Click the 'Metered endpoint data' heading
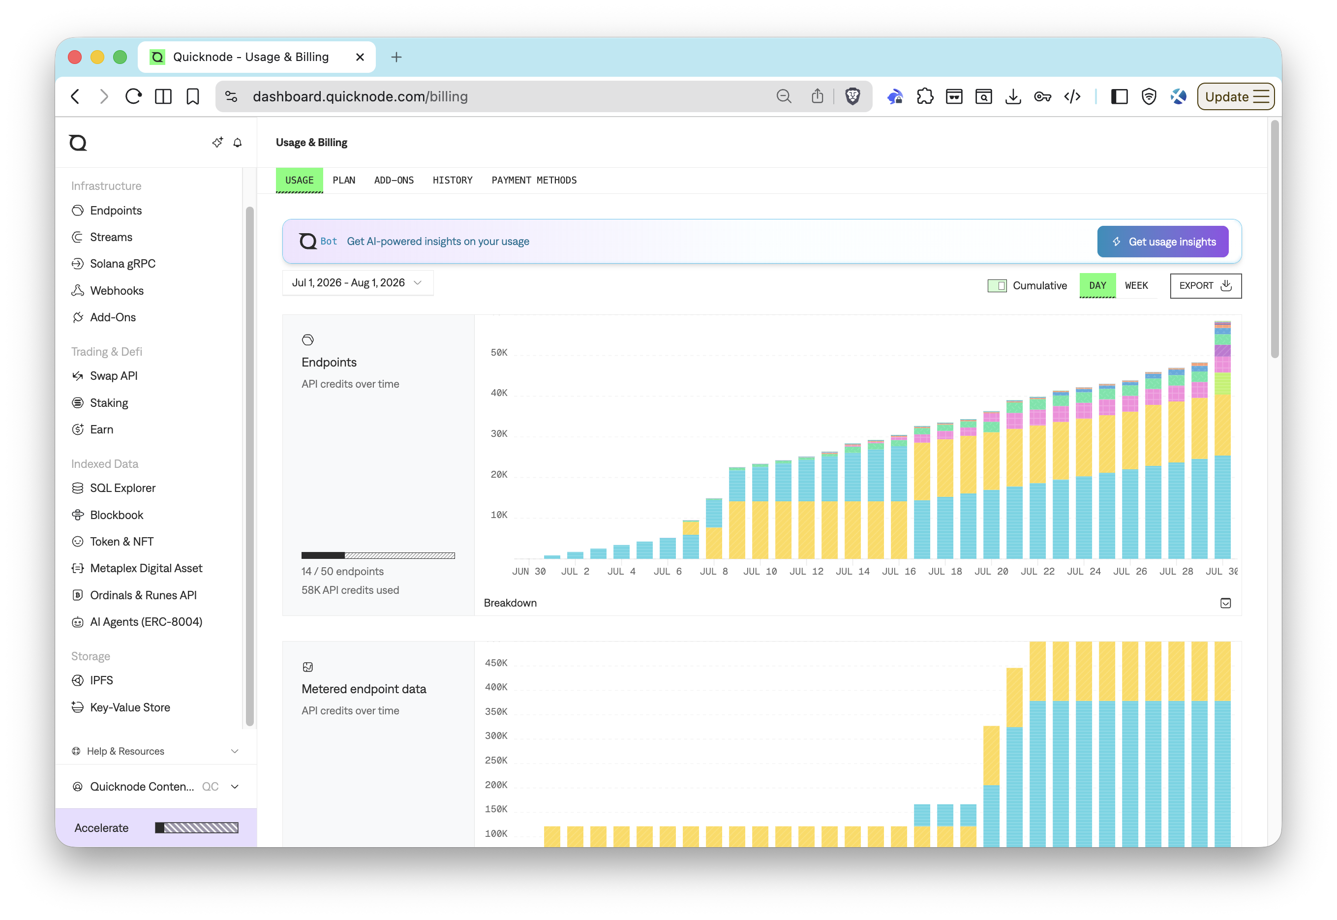The image size is (1337, 920). point(364,689)
